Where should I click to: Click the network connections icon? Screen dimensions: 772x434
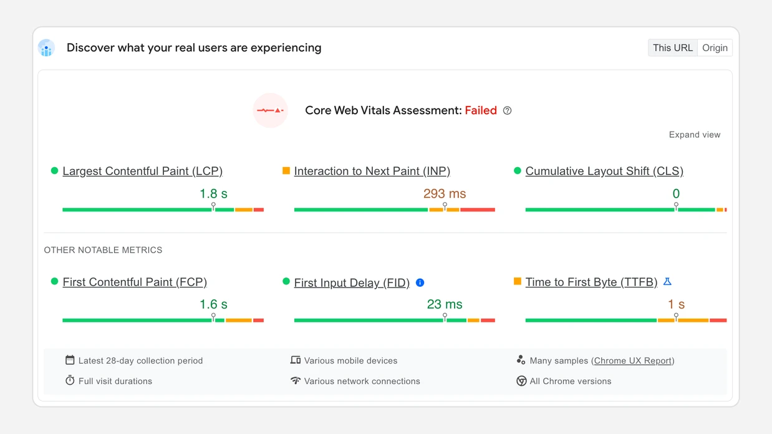[295, 380]
